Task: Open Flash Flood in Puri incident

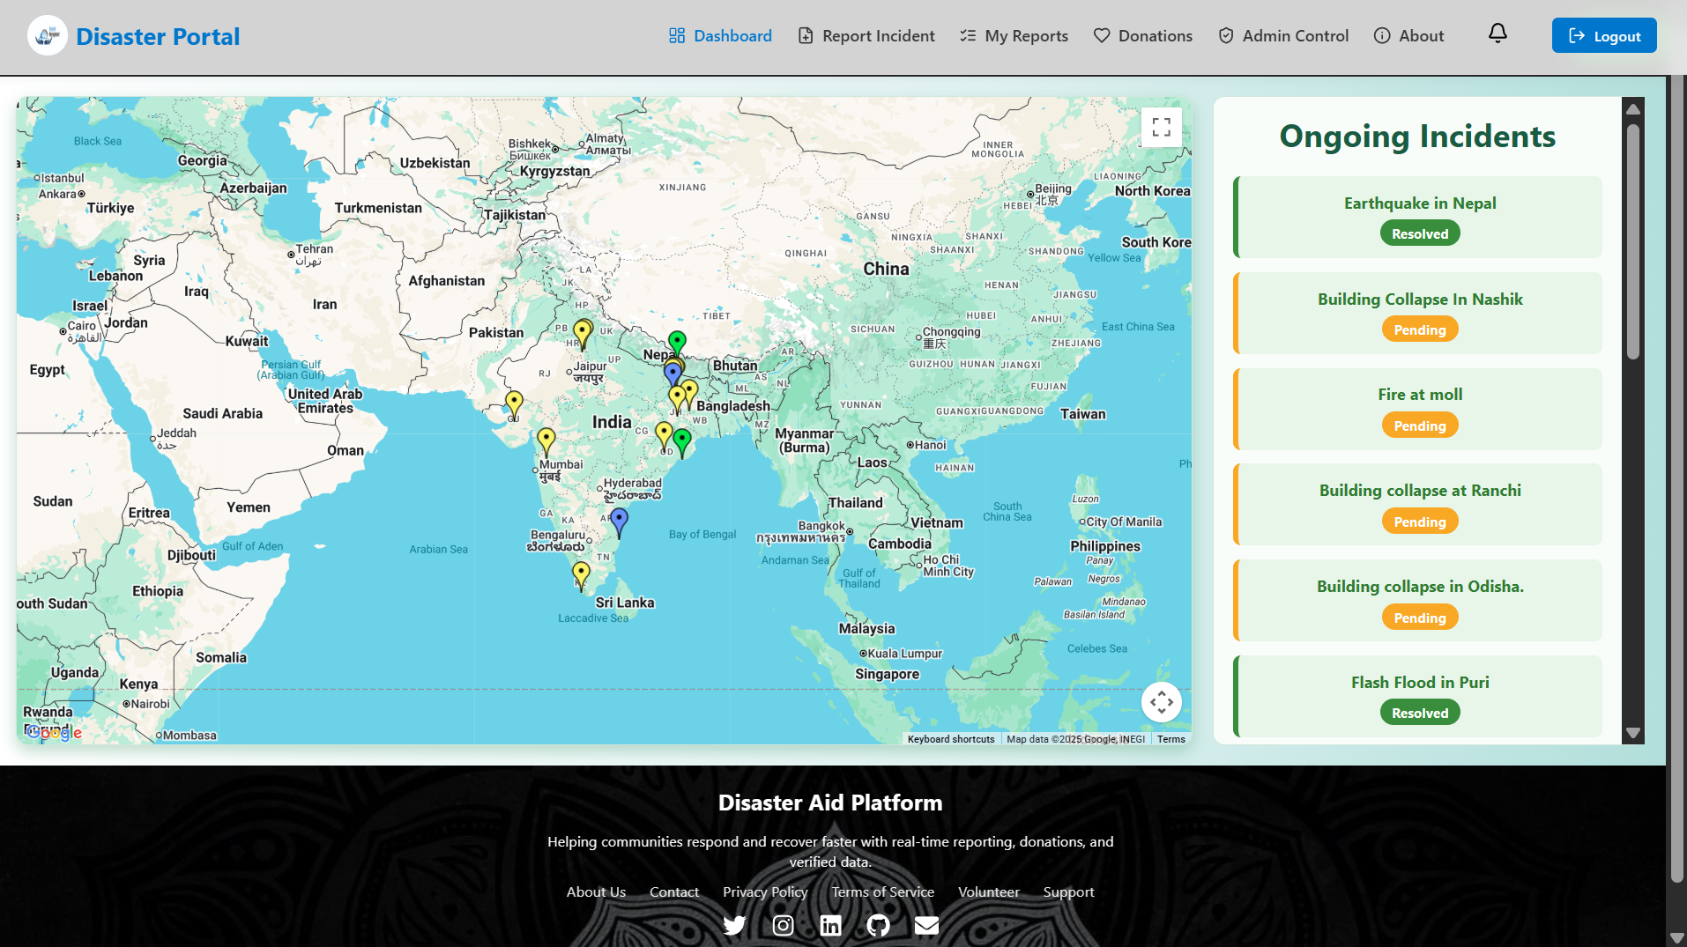Action: pyautogui.click(x=1419, y=696)
